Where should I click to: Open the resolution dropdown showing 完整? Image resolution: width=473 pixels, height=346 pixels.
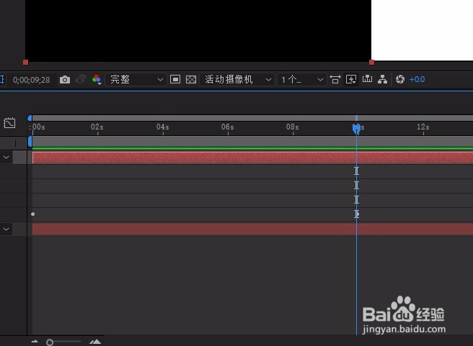coord(136,79)
